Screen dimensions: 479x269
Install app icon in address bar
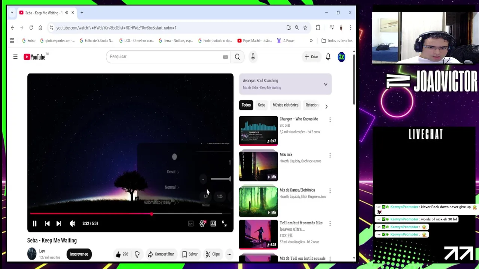coord(289,28)
